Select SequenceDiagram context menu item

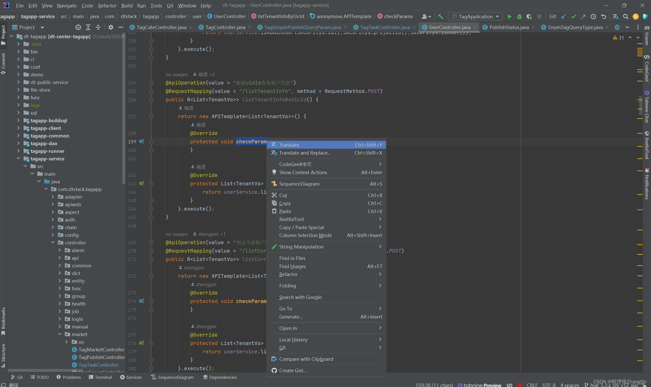(x=326, y=184)
